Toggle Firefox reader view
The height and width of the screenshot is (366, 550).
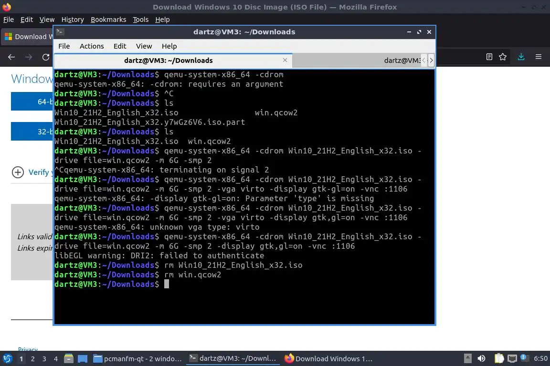(x=489, y=57)
